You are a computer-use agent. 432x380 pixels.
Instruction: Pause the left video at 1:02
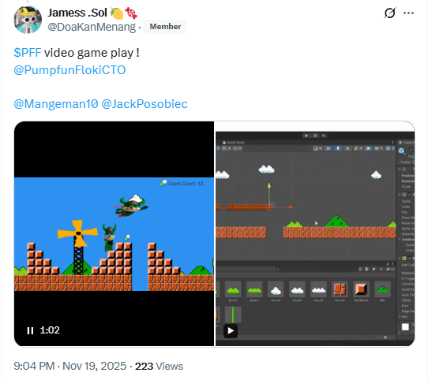(x=30, y=330)
